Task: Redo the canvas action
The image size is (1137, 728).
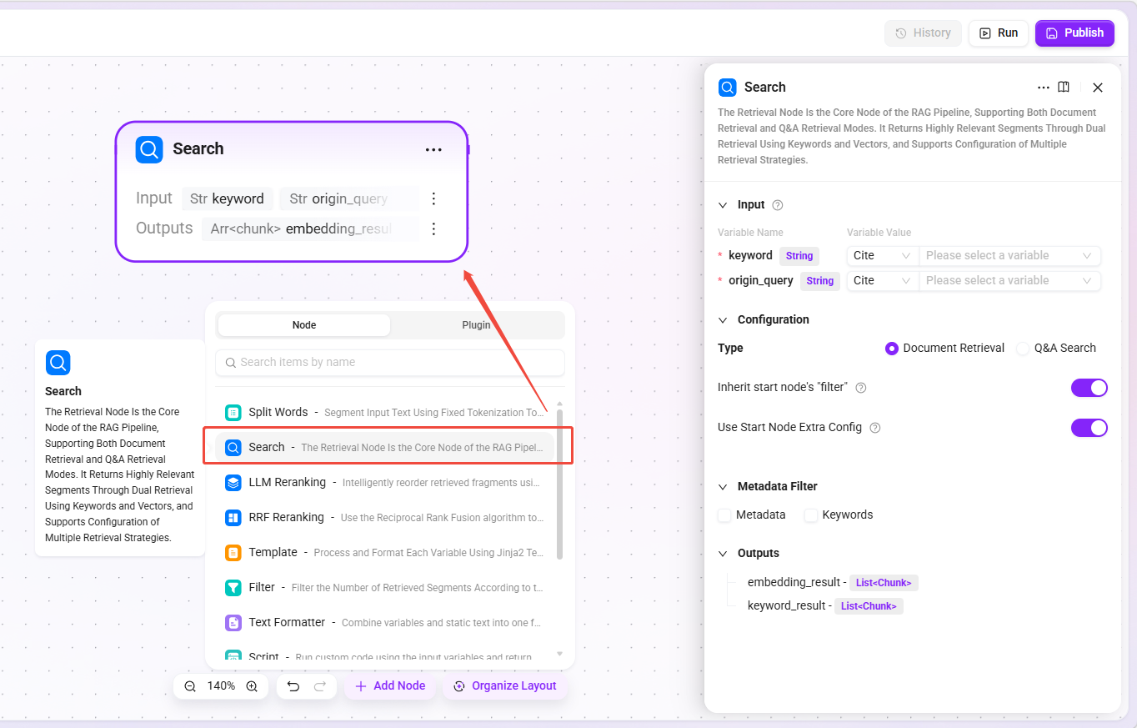Action: pos(320,686)
